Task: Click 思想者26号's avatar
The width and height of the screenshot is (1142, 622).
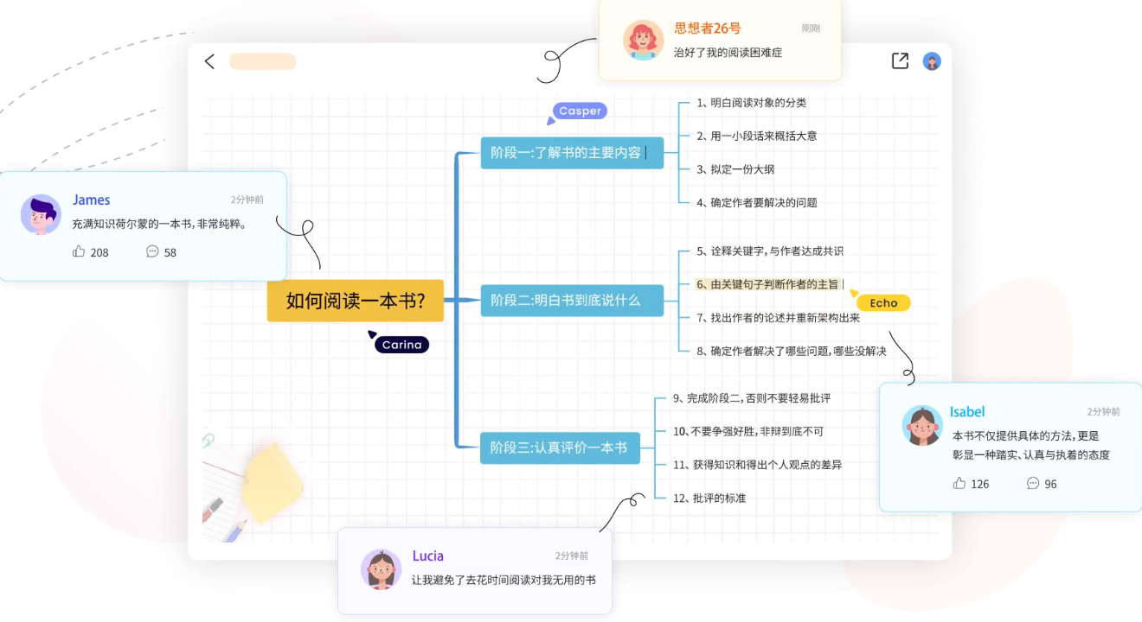Action: point(642,39)
